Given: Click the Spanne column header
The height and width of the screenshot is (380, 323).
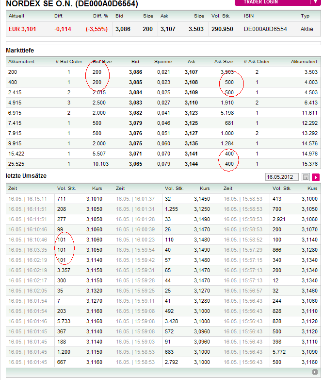Looking at the screenshot, I should pos(163,62).
